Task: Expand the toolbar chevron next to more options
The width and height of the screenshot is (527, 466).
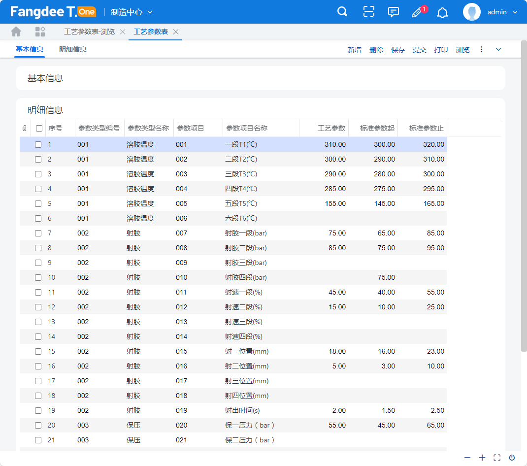Action: point(498,49)
